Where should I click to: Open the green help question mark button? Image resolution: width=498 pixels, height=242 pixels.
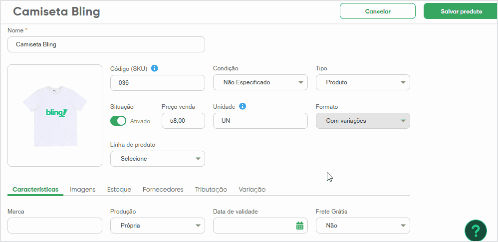(476, 230)
